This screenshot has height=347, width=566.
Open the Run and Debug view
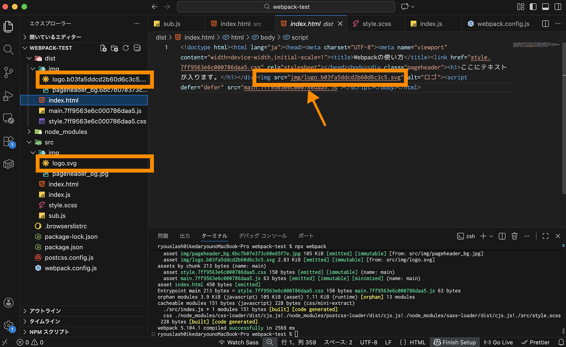pos(8,95)
